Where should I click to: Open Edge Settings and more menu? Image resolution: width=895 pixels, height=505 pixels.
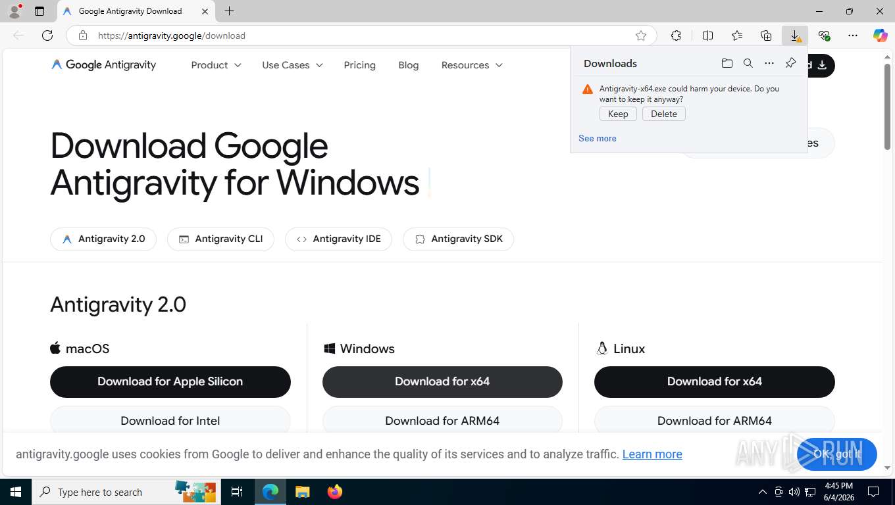pyautogui.click(x=853, y=36)
